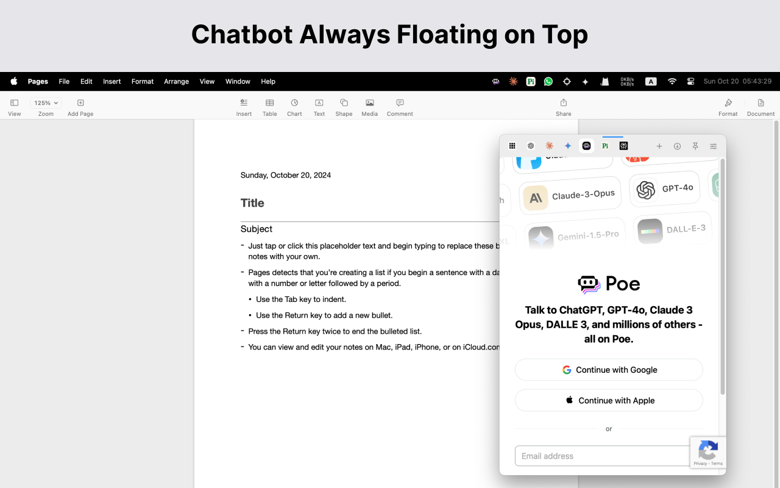Open the Shape picker in toolbar
Screen dimensions: 780x488
pos(344,107)
